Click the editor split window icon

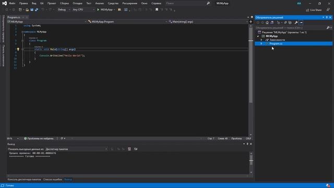tap(250, 22)
